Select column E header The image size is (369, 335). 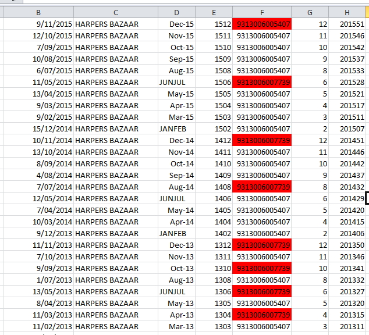214,12
